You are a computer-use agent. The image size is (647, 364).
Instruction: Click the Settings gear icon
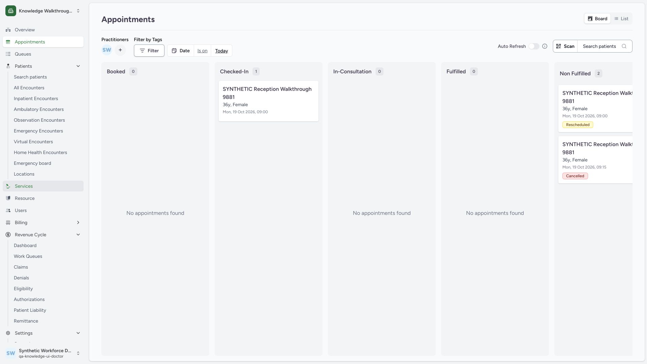point(8,333)
